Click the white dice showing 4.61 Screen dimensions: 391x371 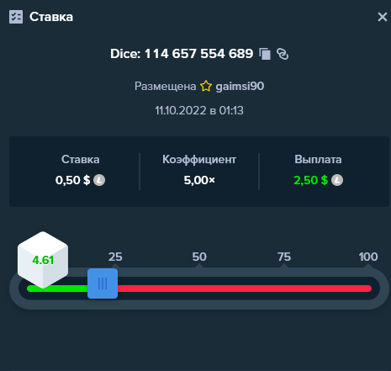click(43, 260)
